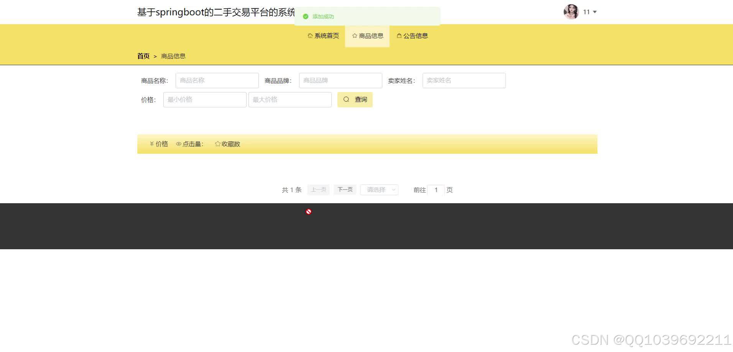Click the green check icon on 添加成功 toast
This screenshot has width=733, height=352.
click(x=306, y=16)
